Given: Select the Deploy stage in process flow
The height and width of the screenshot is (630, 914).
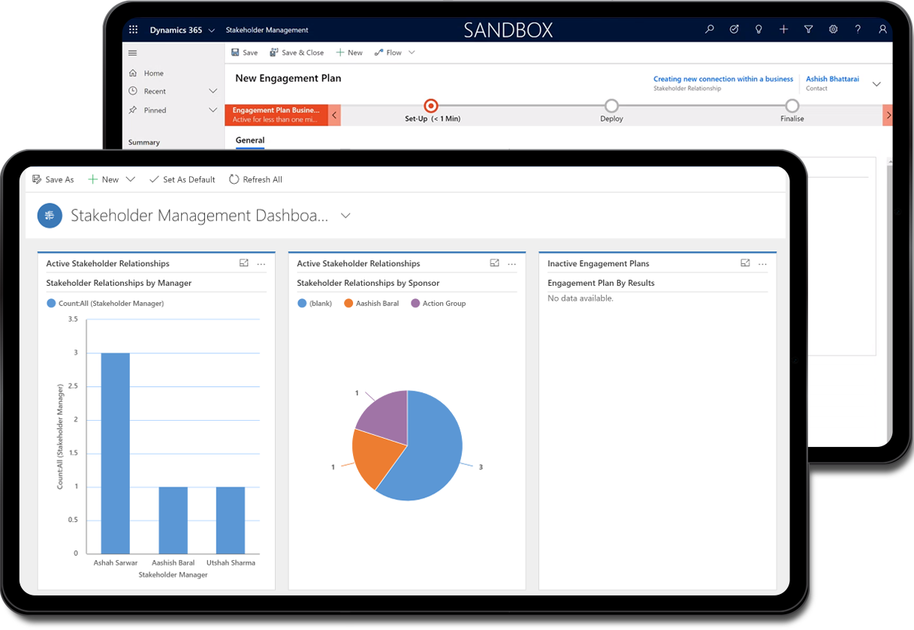Looking at the screenshot, I should [611, 106].
